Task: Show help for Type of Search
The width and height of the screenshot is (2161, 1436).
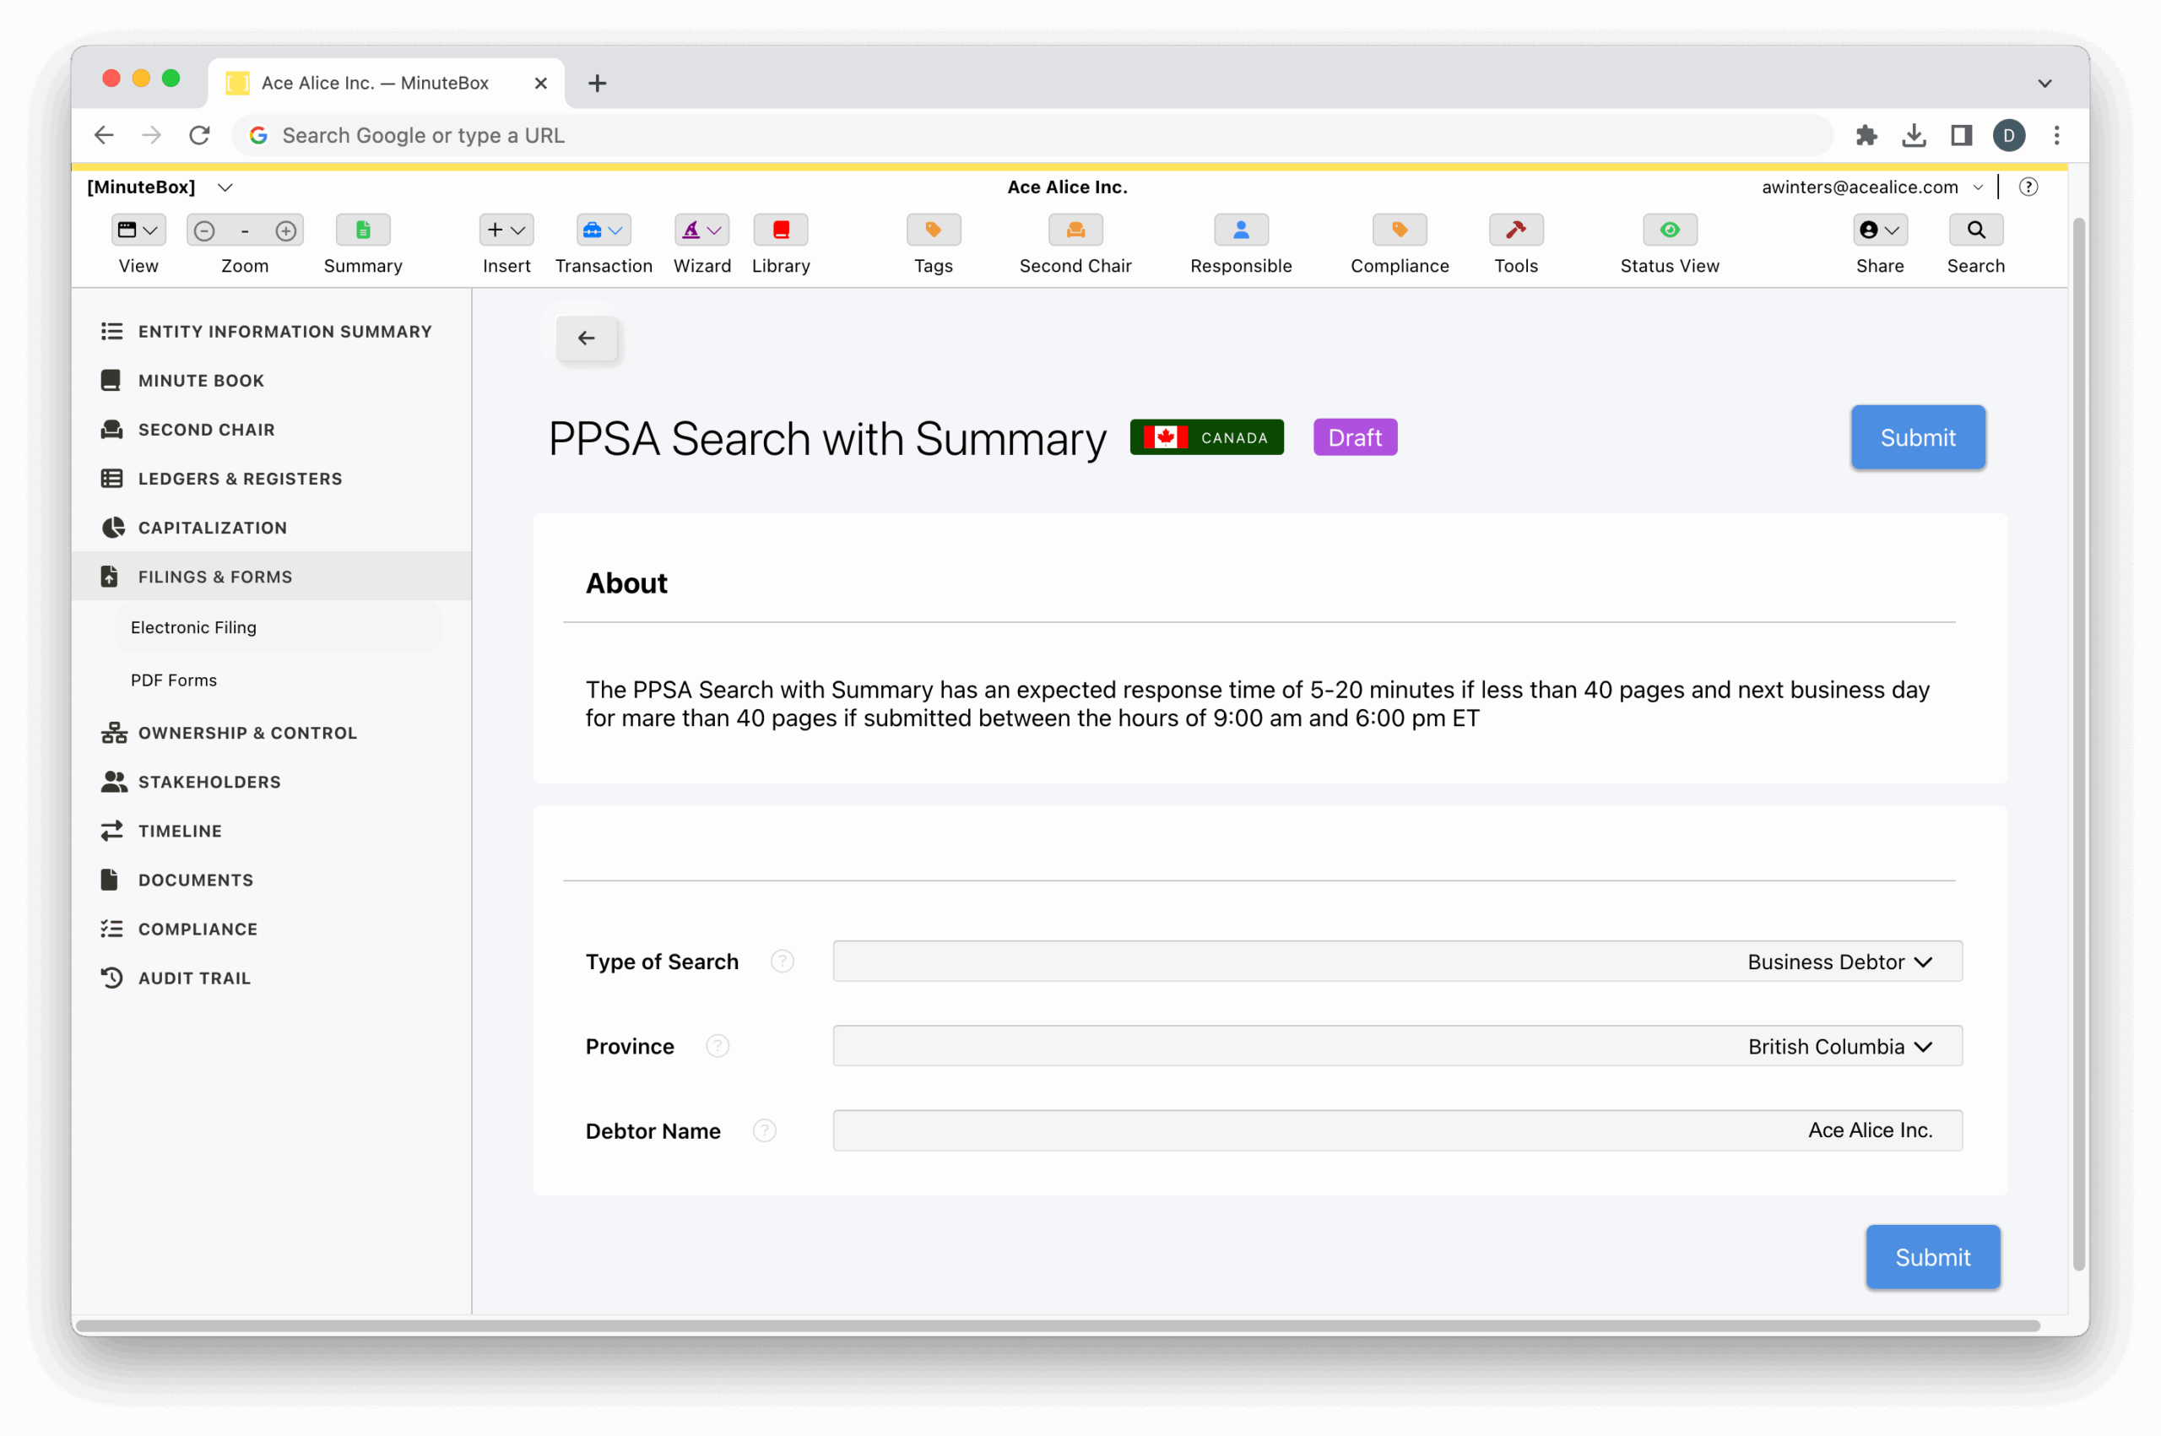Action: [x=782, y=961]
